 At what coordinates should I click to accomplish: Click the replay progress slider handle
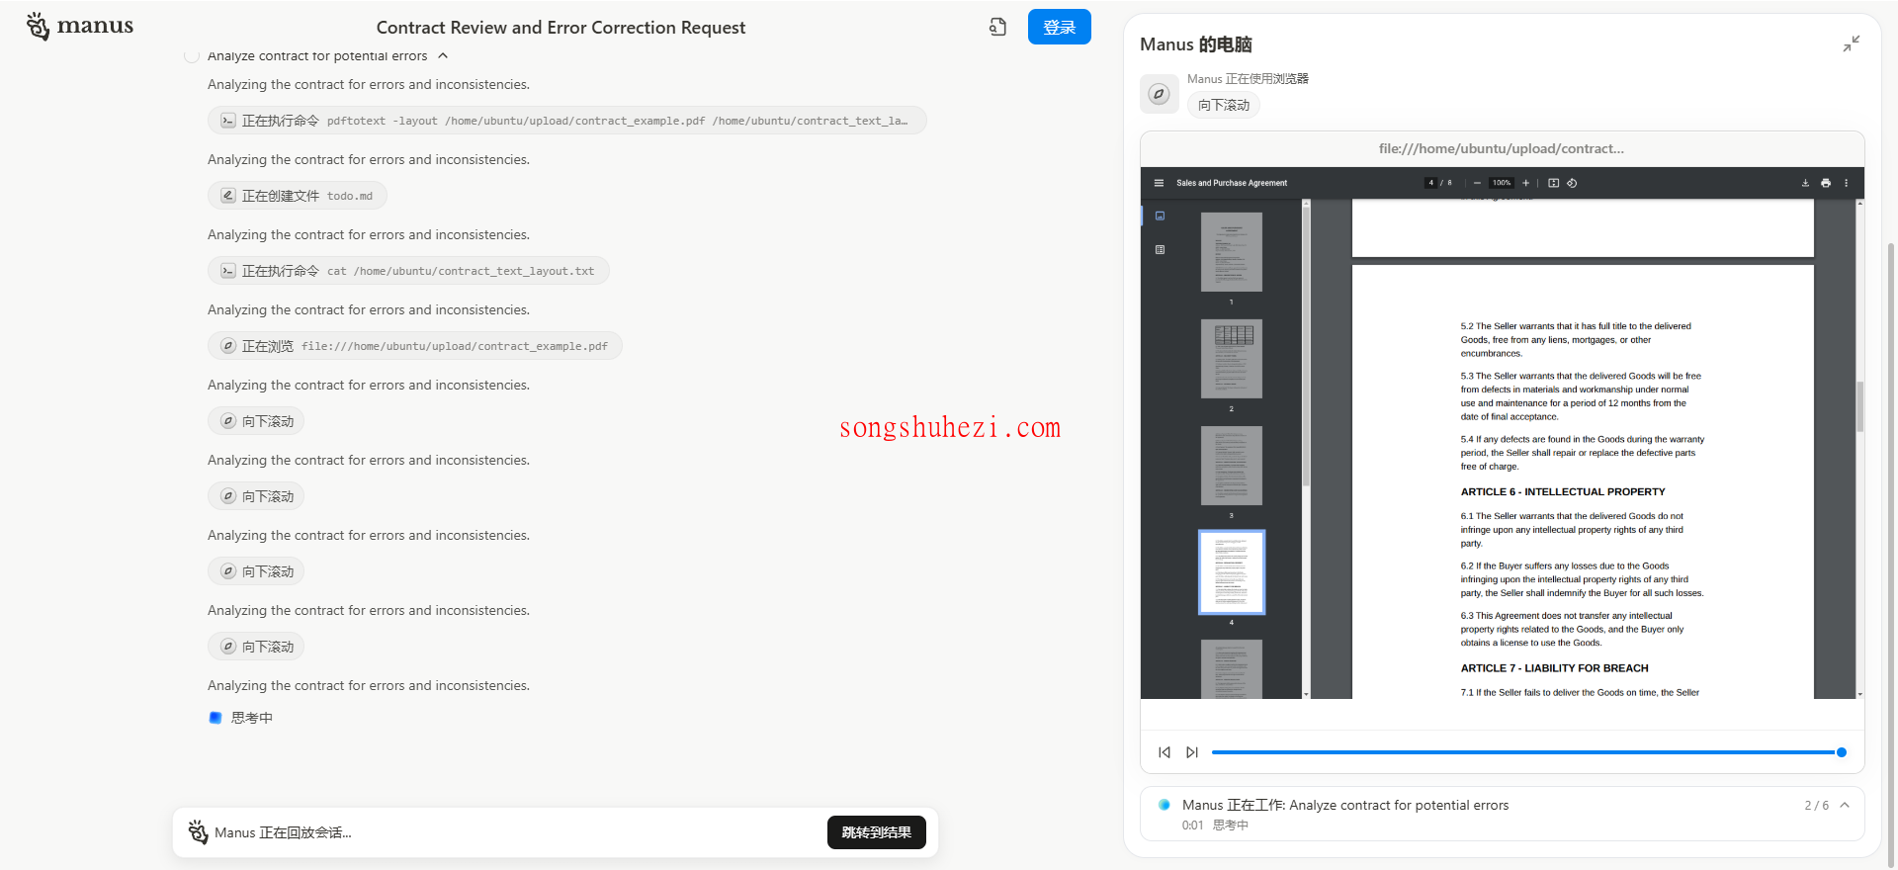coord(1842,752)
